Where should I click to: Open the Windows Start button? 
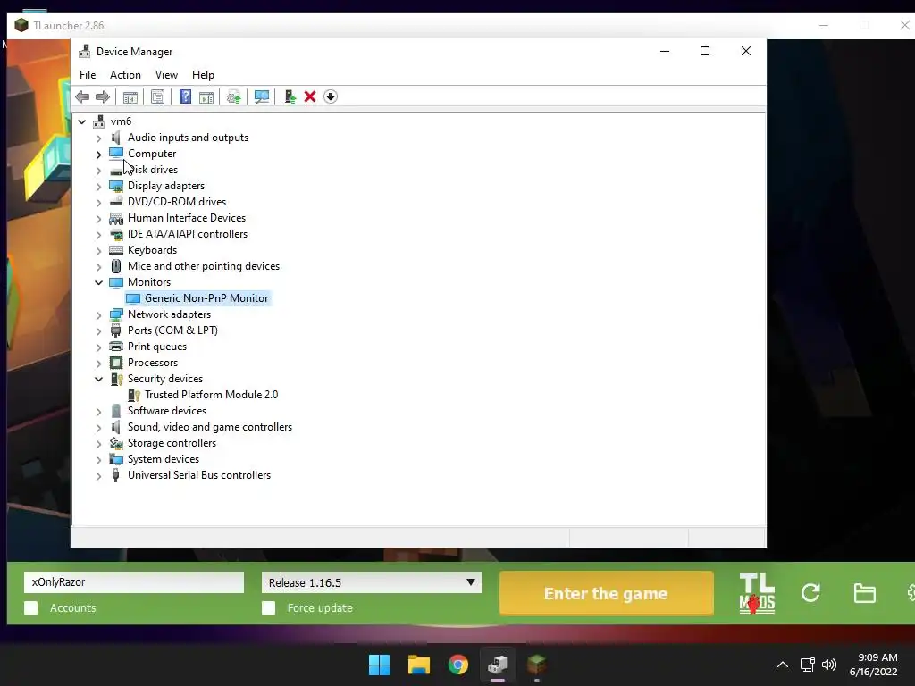point(379,665)
